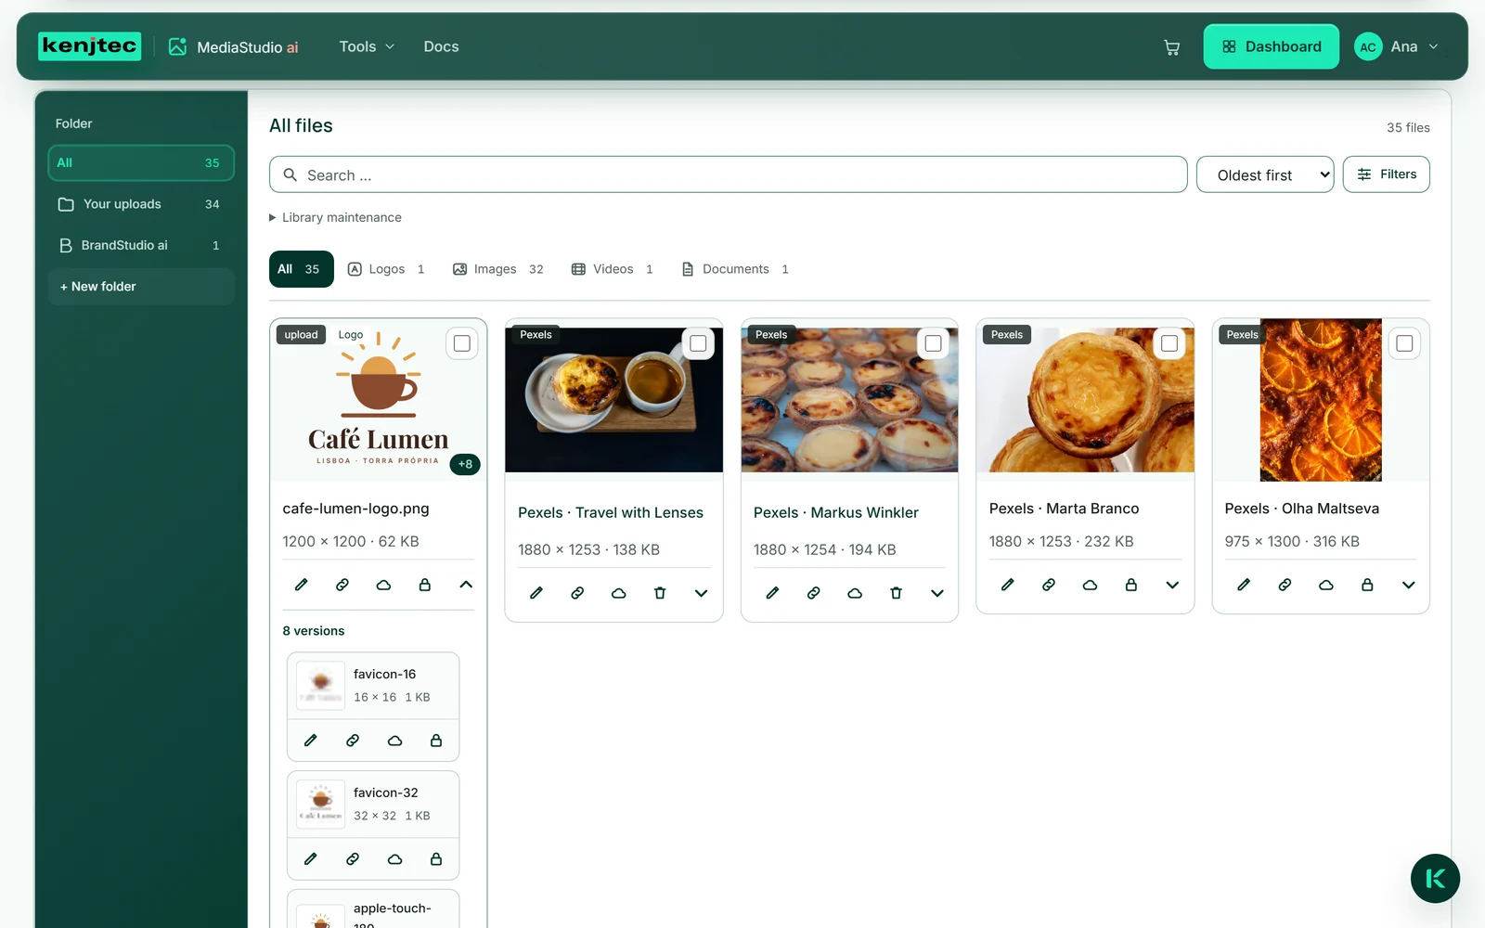The height and width of the screenshot is (928, 1485).
Task: Delete the Travel with Lenses image
Action: click(x=660, y=593)
